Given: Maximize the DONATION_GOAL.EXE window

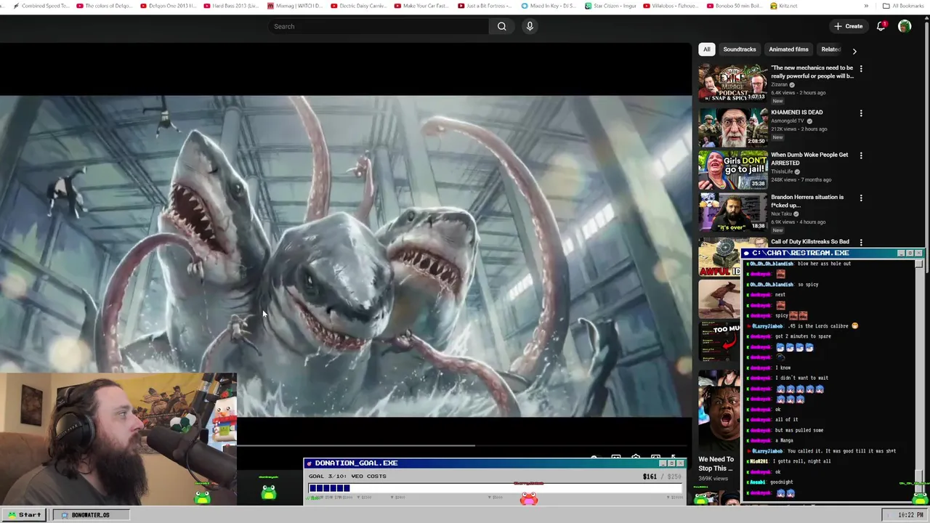Looking at the screenshot, I should tap(671, 463).
